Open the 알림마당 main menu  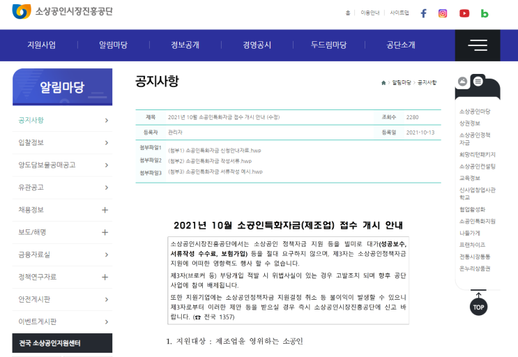pyautogui.click(x=114, y=45)
